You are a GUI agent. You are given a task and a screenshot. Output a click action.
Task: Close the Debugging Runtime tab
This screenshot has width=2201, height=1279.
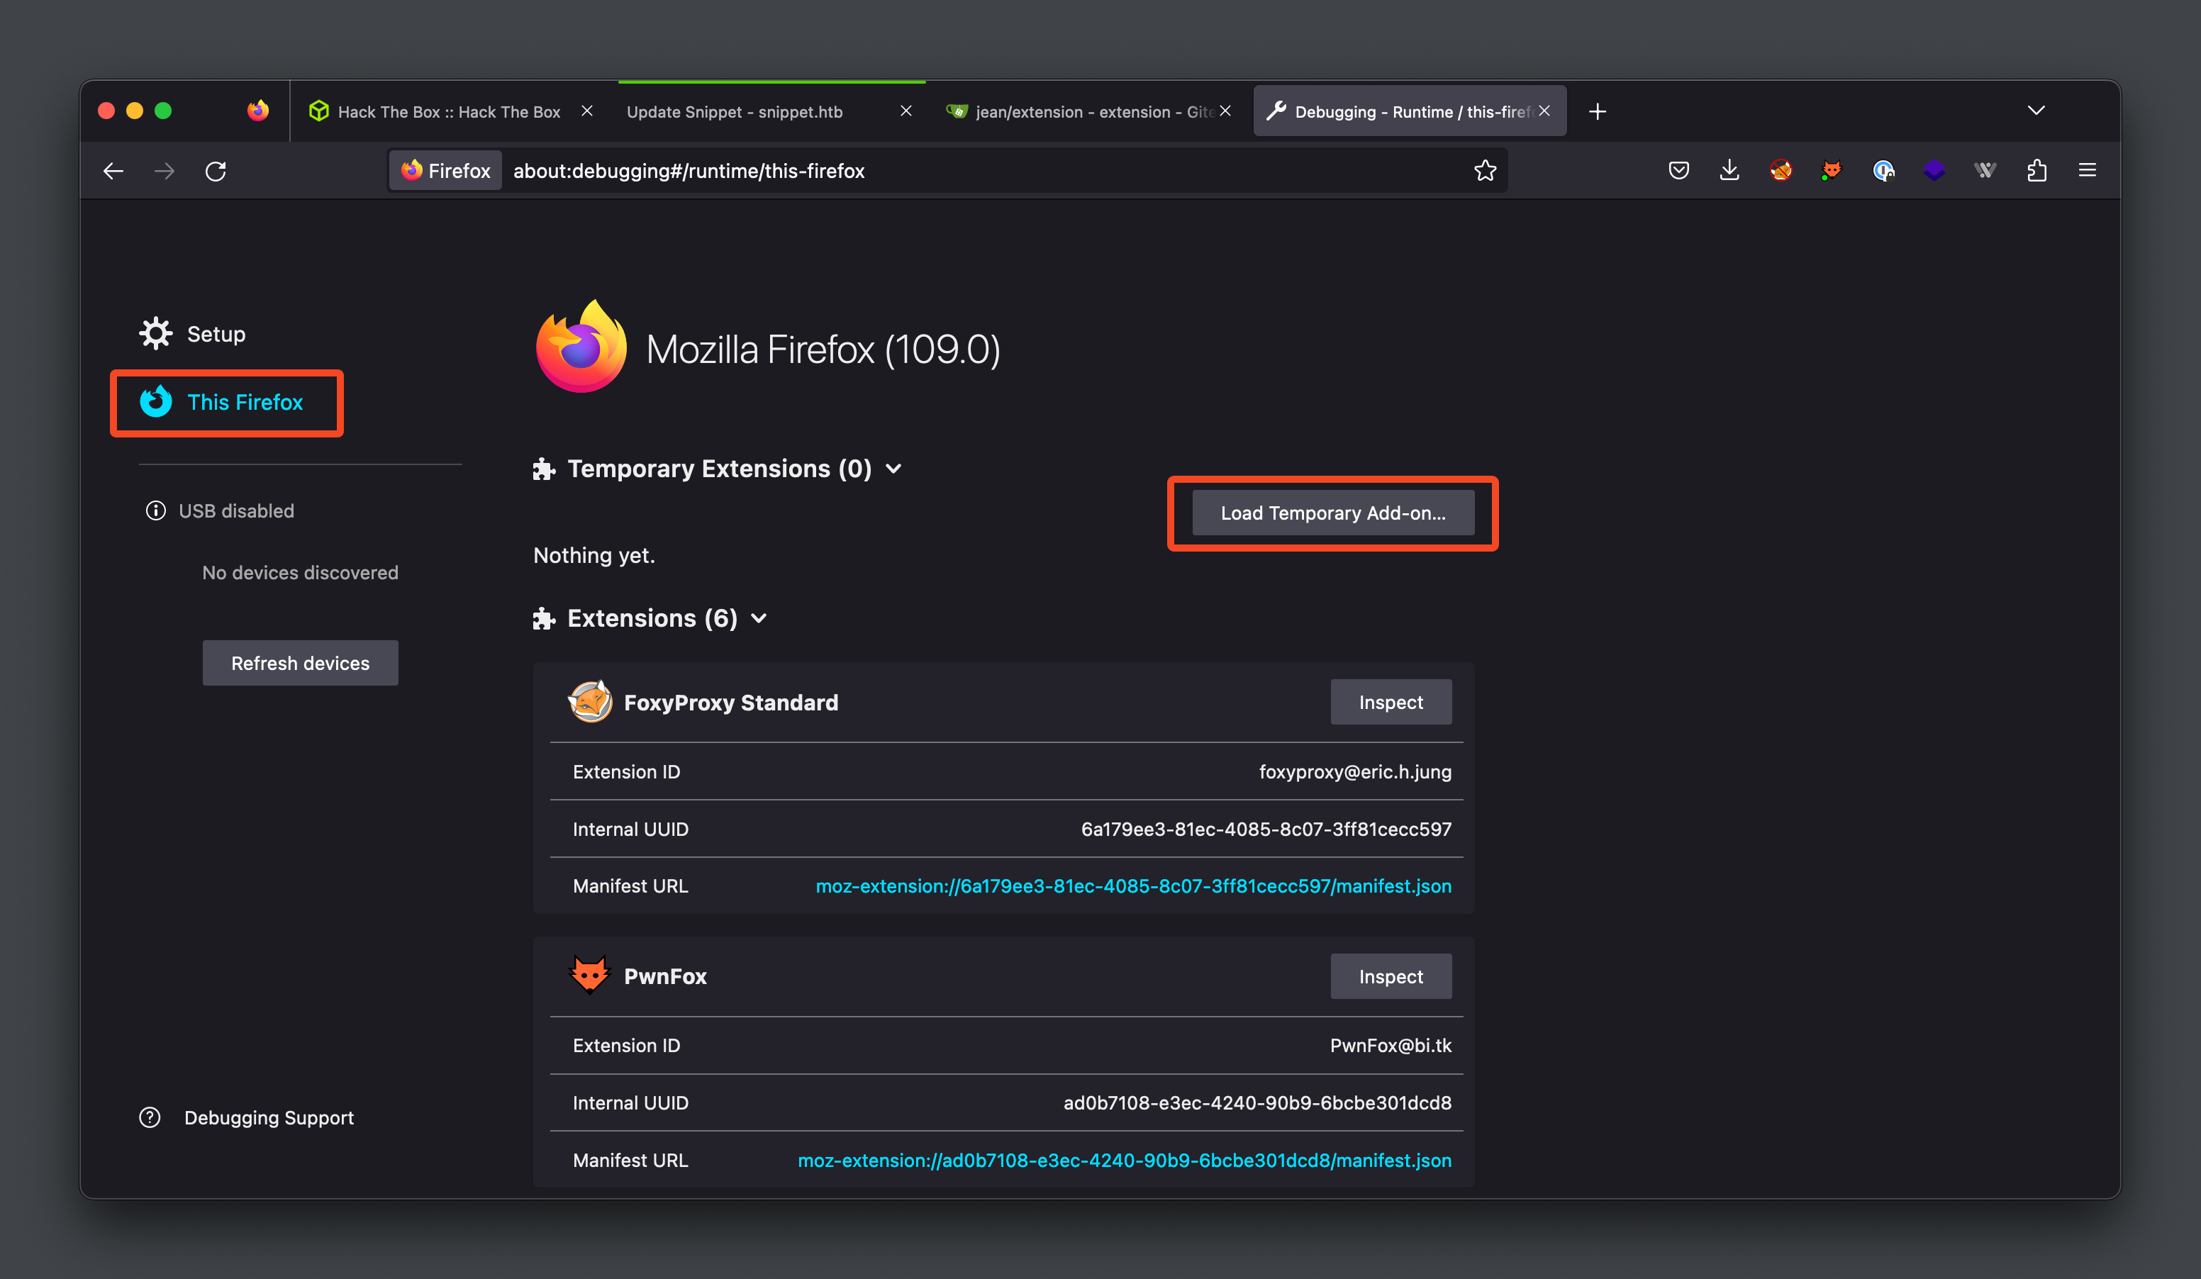(x=1544, y=111)
